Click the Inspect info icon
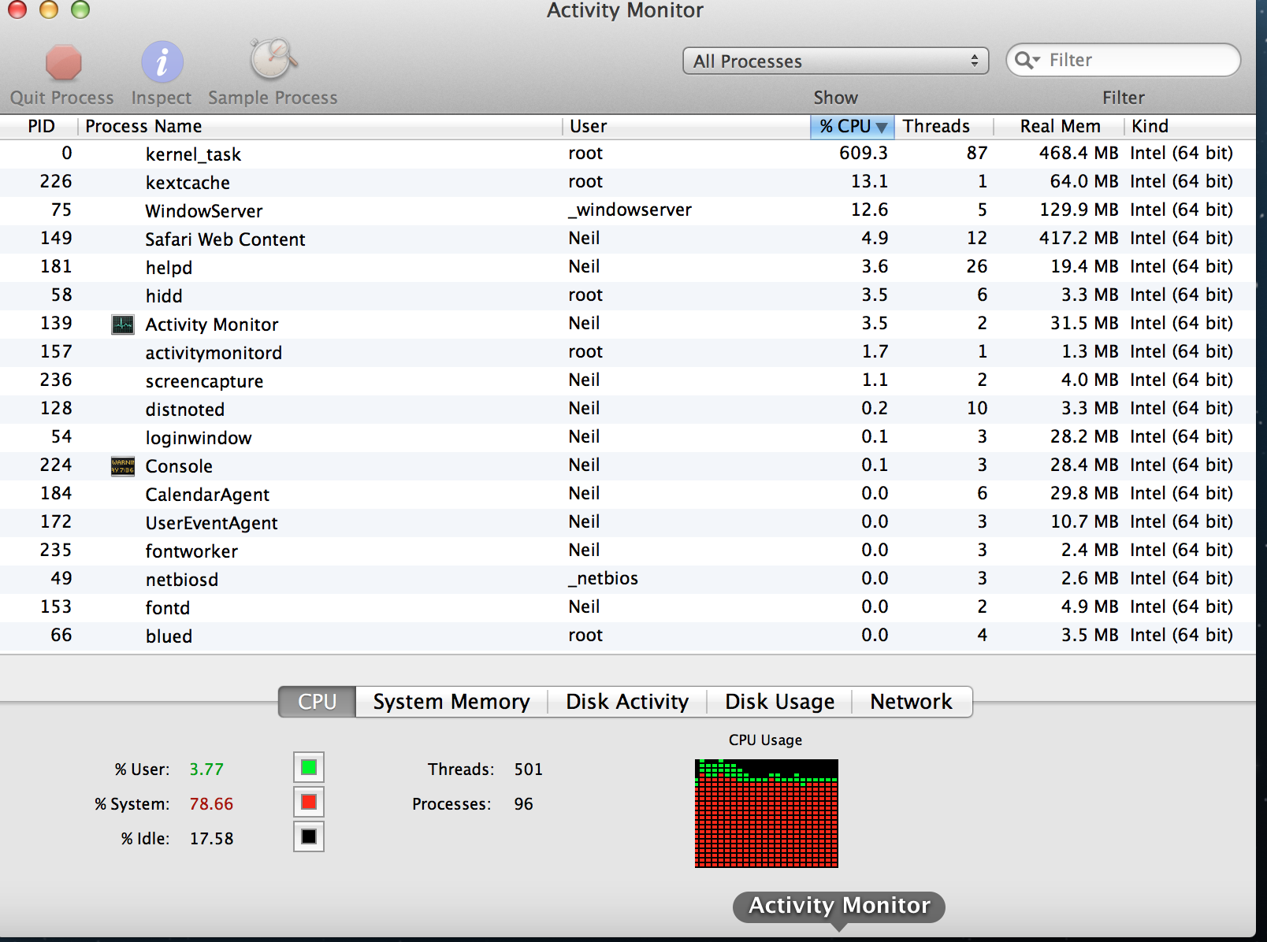This screenshot has width=1267, height=942. (162, 62)
